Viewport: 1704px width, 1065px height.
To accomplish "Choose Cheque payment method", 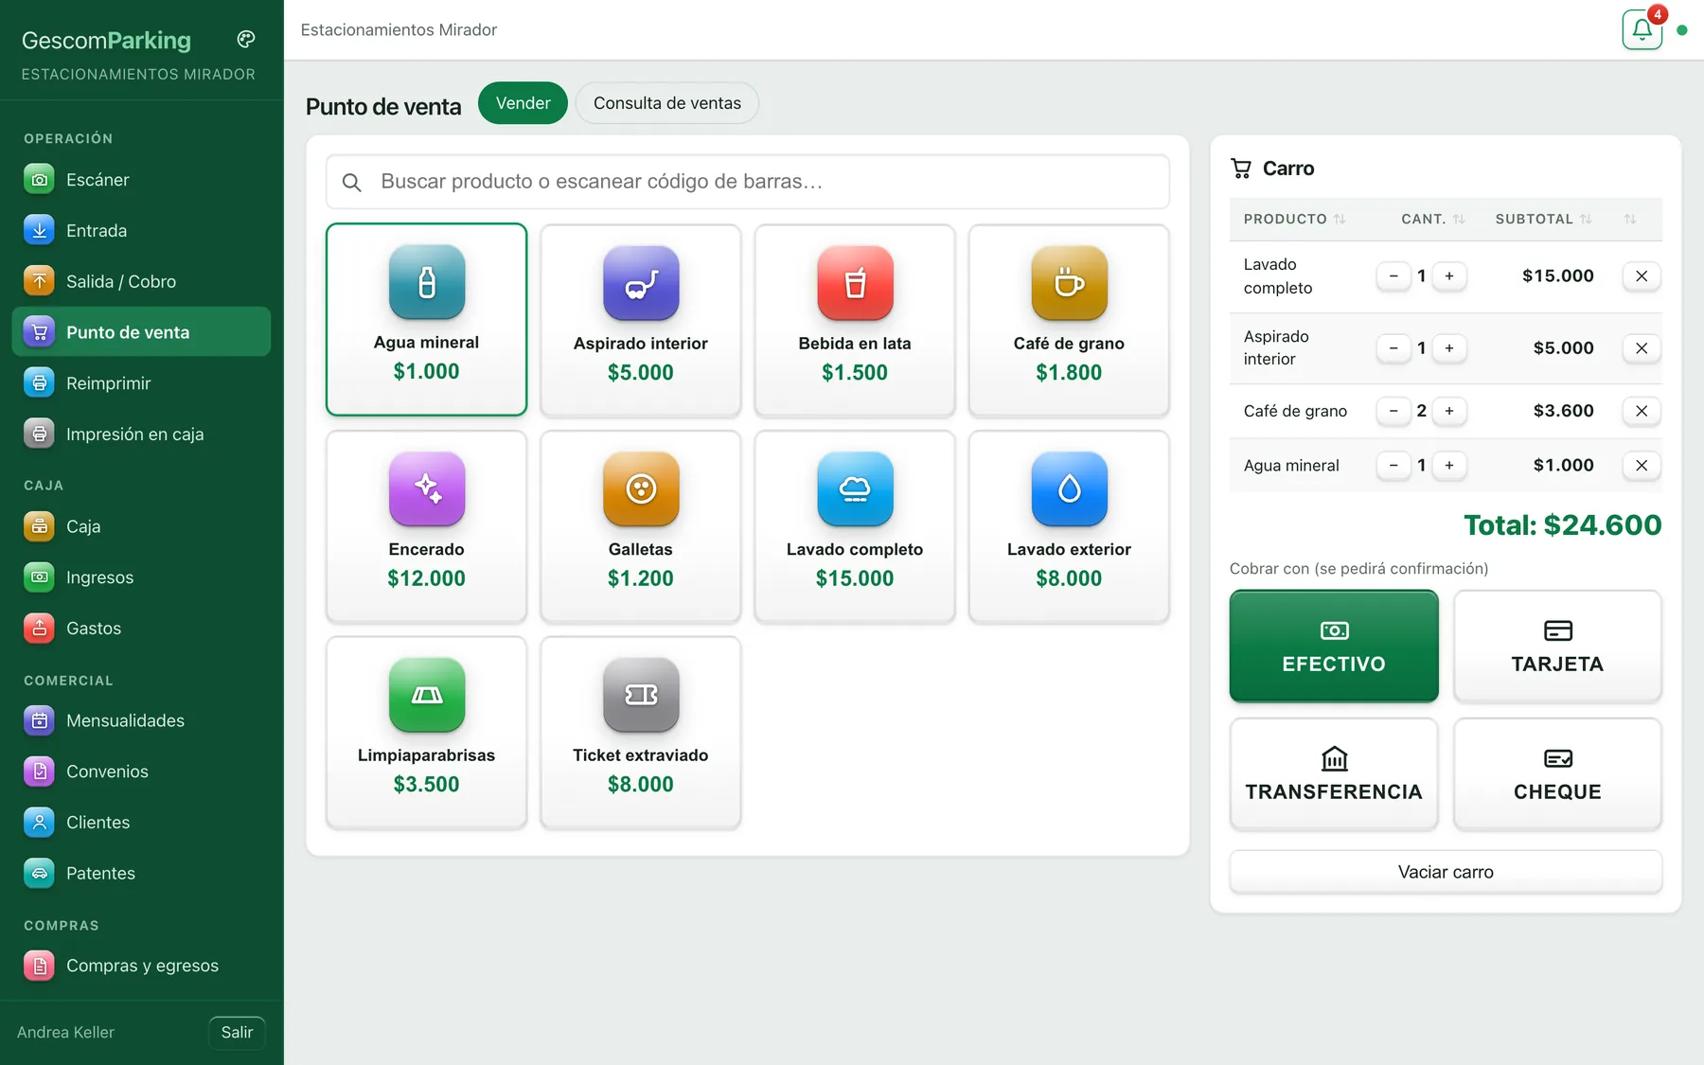I will click(x=1557, y=774).
